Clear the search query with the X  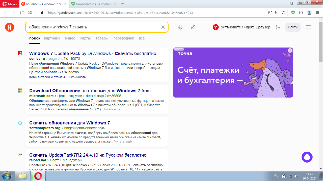tap(163, 27)
